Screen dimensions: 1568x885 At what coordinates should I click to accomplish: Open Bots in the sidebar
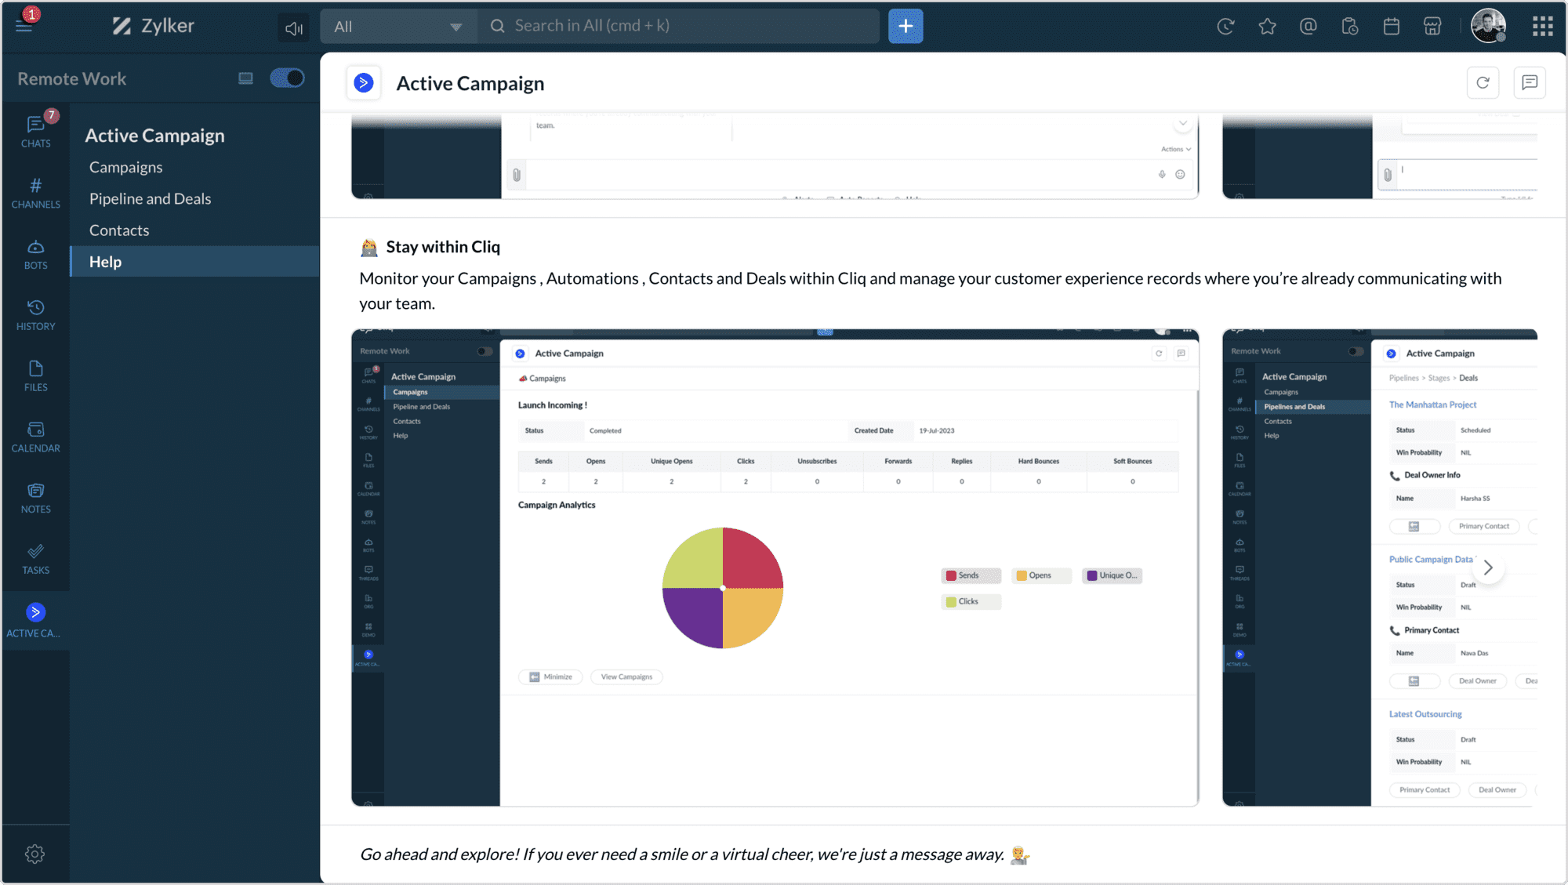35,254
